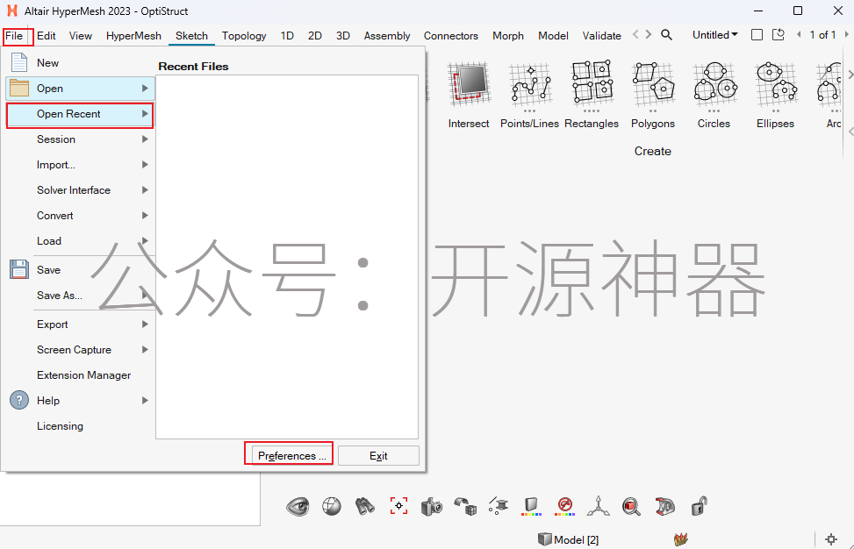Viewport: 854px width, 549px height.
Task: Switch to the Sketch ribbon tab
Action: (x=191, y=36)
